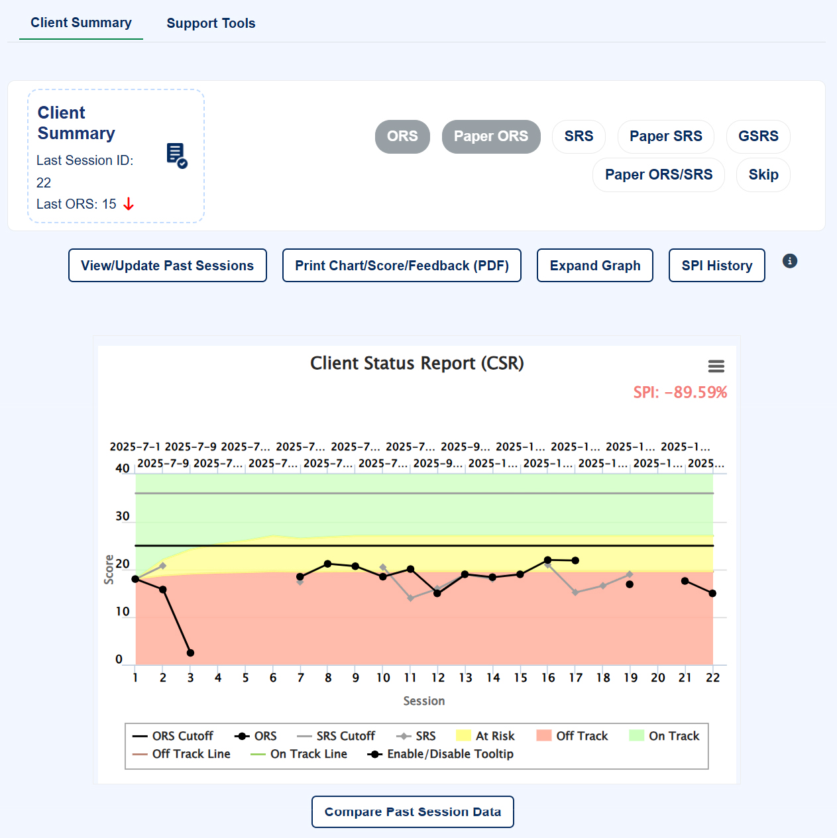Hide the At Risk yellow zone legend
The height and width of the screenshot is (838, 837).
[485, 736]
